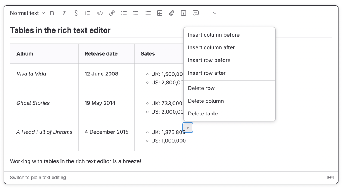Open the Normal text style dropdown
This screenshot has height=188, width=343.
pos(27,13)
